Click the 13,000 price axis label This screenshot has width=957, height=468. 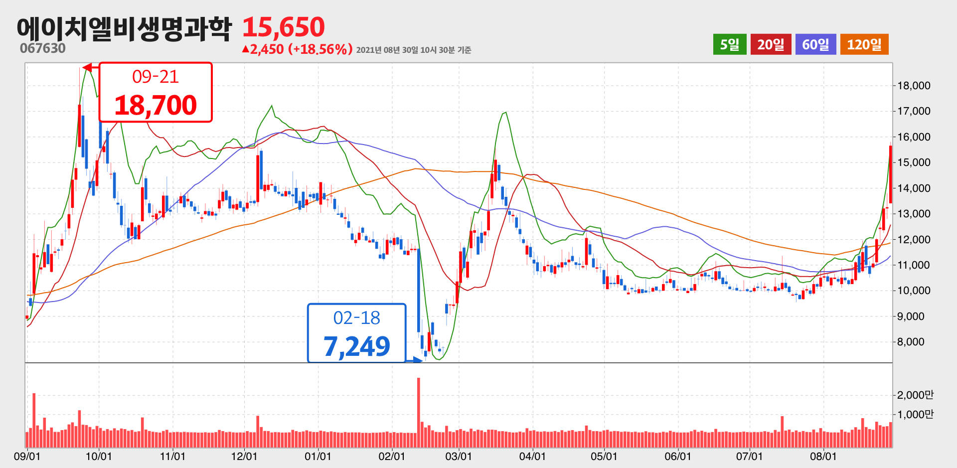pos(914,214)
